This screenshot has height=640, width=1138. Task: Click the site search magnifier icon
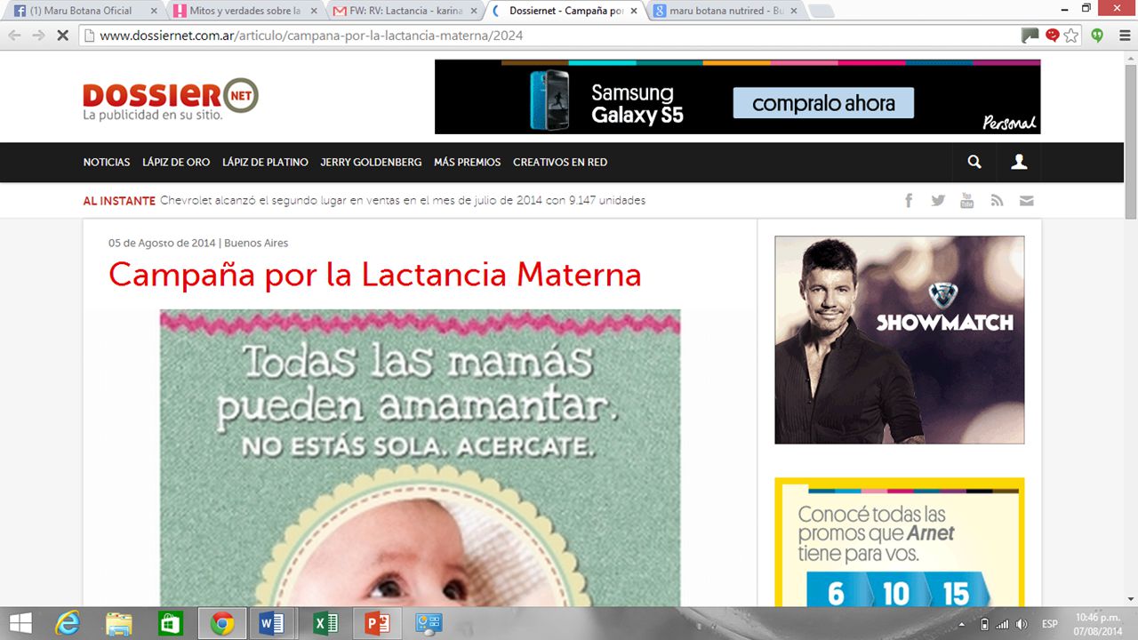(974, 162)
